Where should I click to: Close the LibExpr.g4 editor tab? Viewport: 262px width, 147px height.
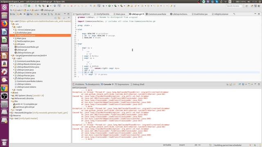pos(143,14)
